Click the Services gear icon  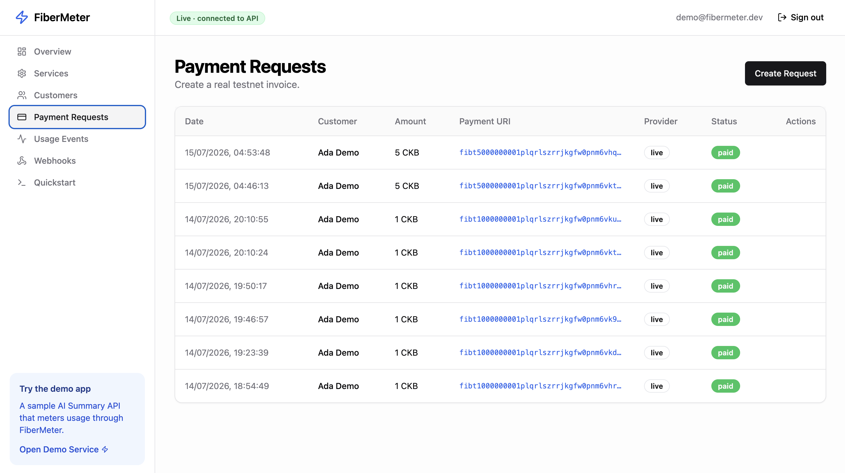22,73
